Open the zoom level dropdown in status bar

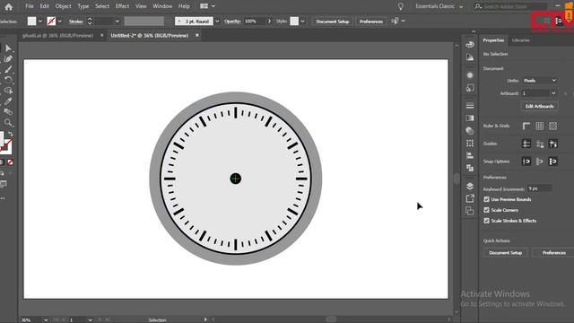point(46,320)
